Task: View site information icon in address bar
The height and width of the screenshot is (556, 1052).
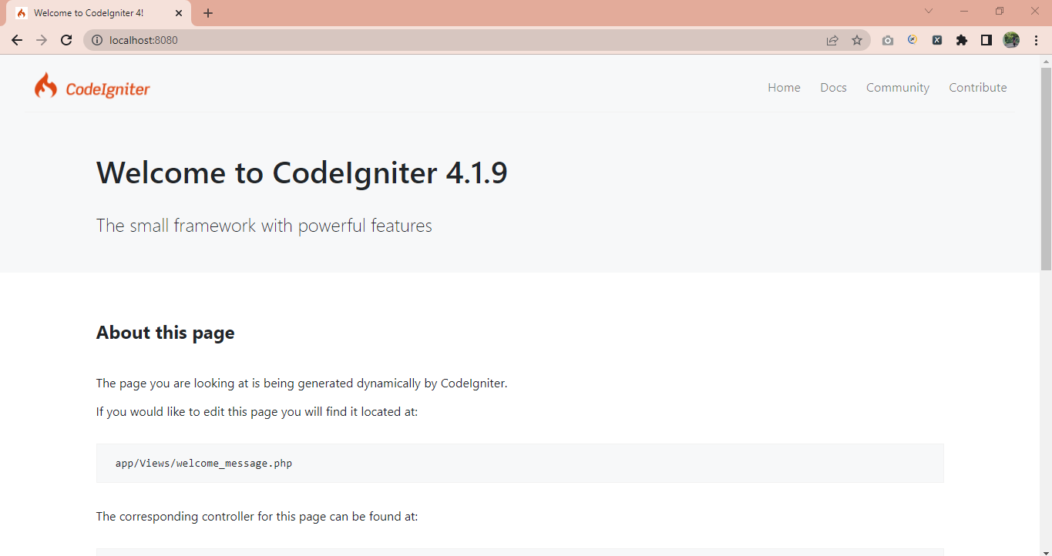Action: (97, 40)
